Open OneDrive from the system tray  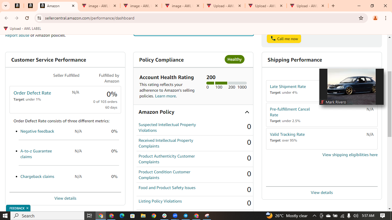point(328,216)
